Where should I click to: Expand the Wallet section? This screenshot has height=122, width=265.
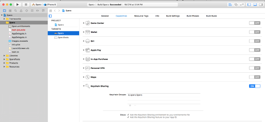click(x=84, y=32)
